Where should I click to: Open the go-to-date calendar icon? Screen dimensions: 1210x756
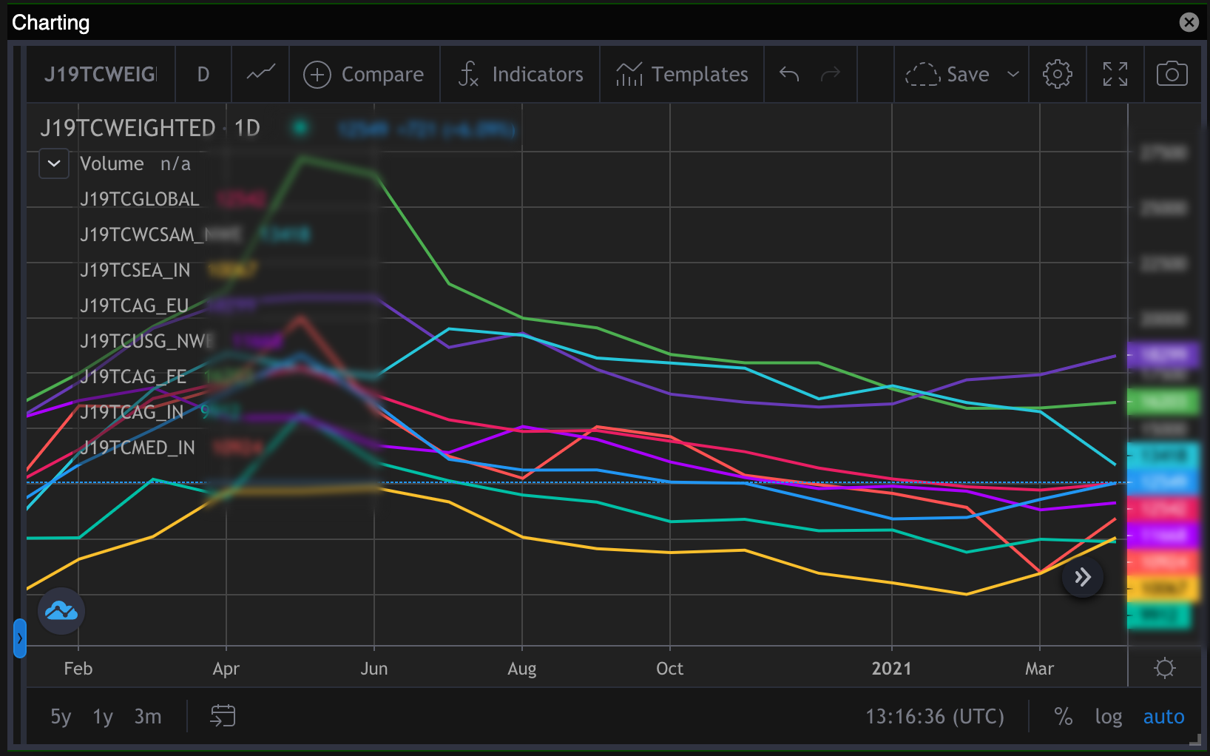[x=222, y=716]
